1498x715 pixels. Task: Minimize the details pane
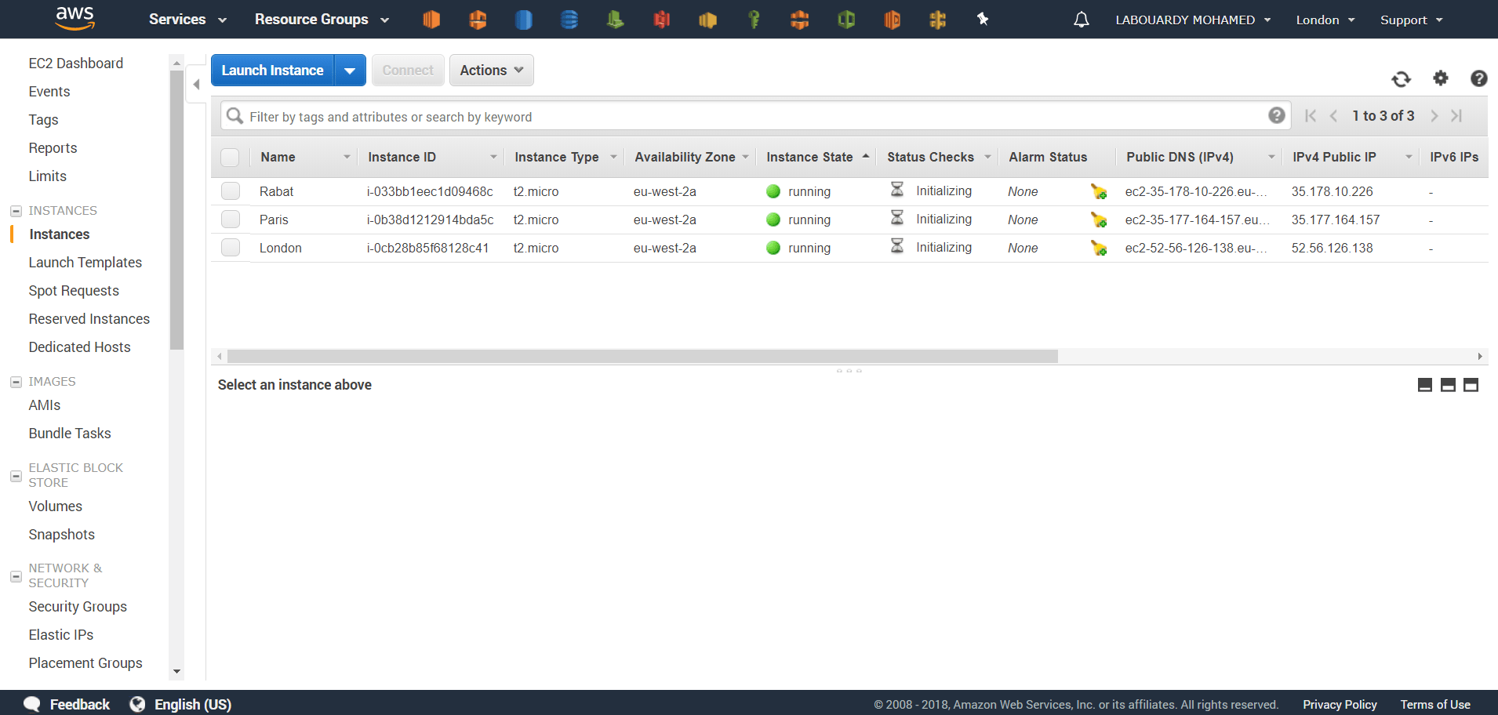point(1425,385)
